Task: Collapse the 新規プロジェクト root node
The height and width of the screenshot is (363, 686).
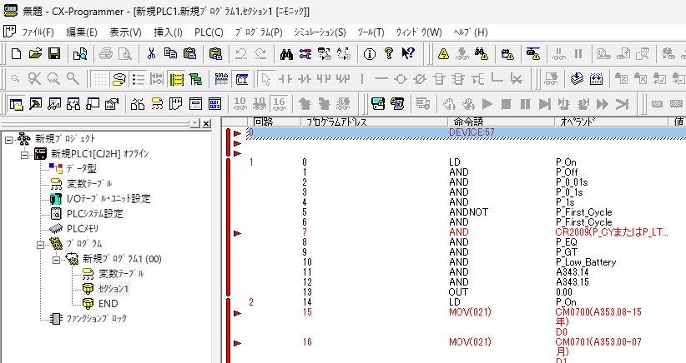Action: [9, 138]
